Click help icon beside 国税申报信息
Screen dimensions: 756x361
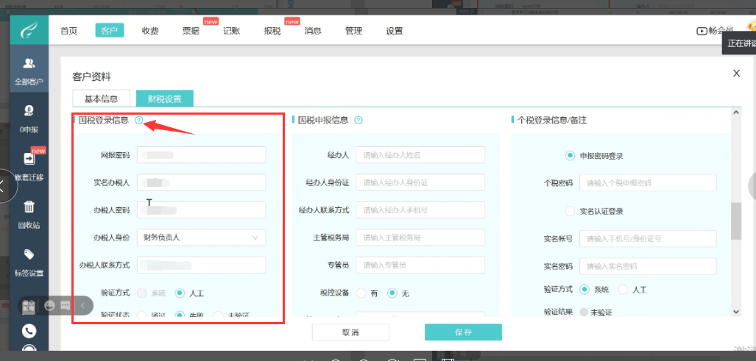coord(358,120)
